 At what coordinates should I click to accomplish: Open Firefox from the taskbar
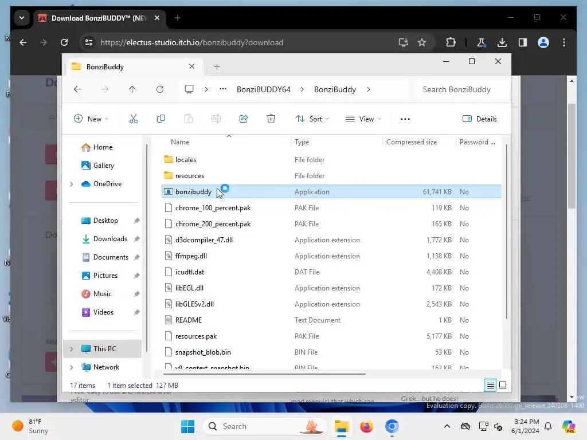(366, 426)
